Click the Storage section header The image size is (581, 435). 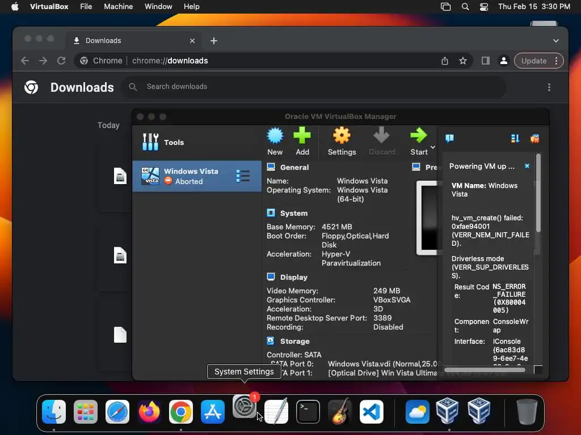point(294,341)
